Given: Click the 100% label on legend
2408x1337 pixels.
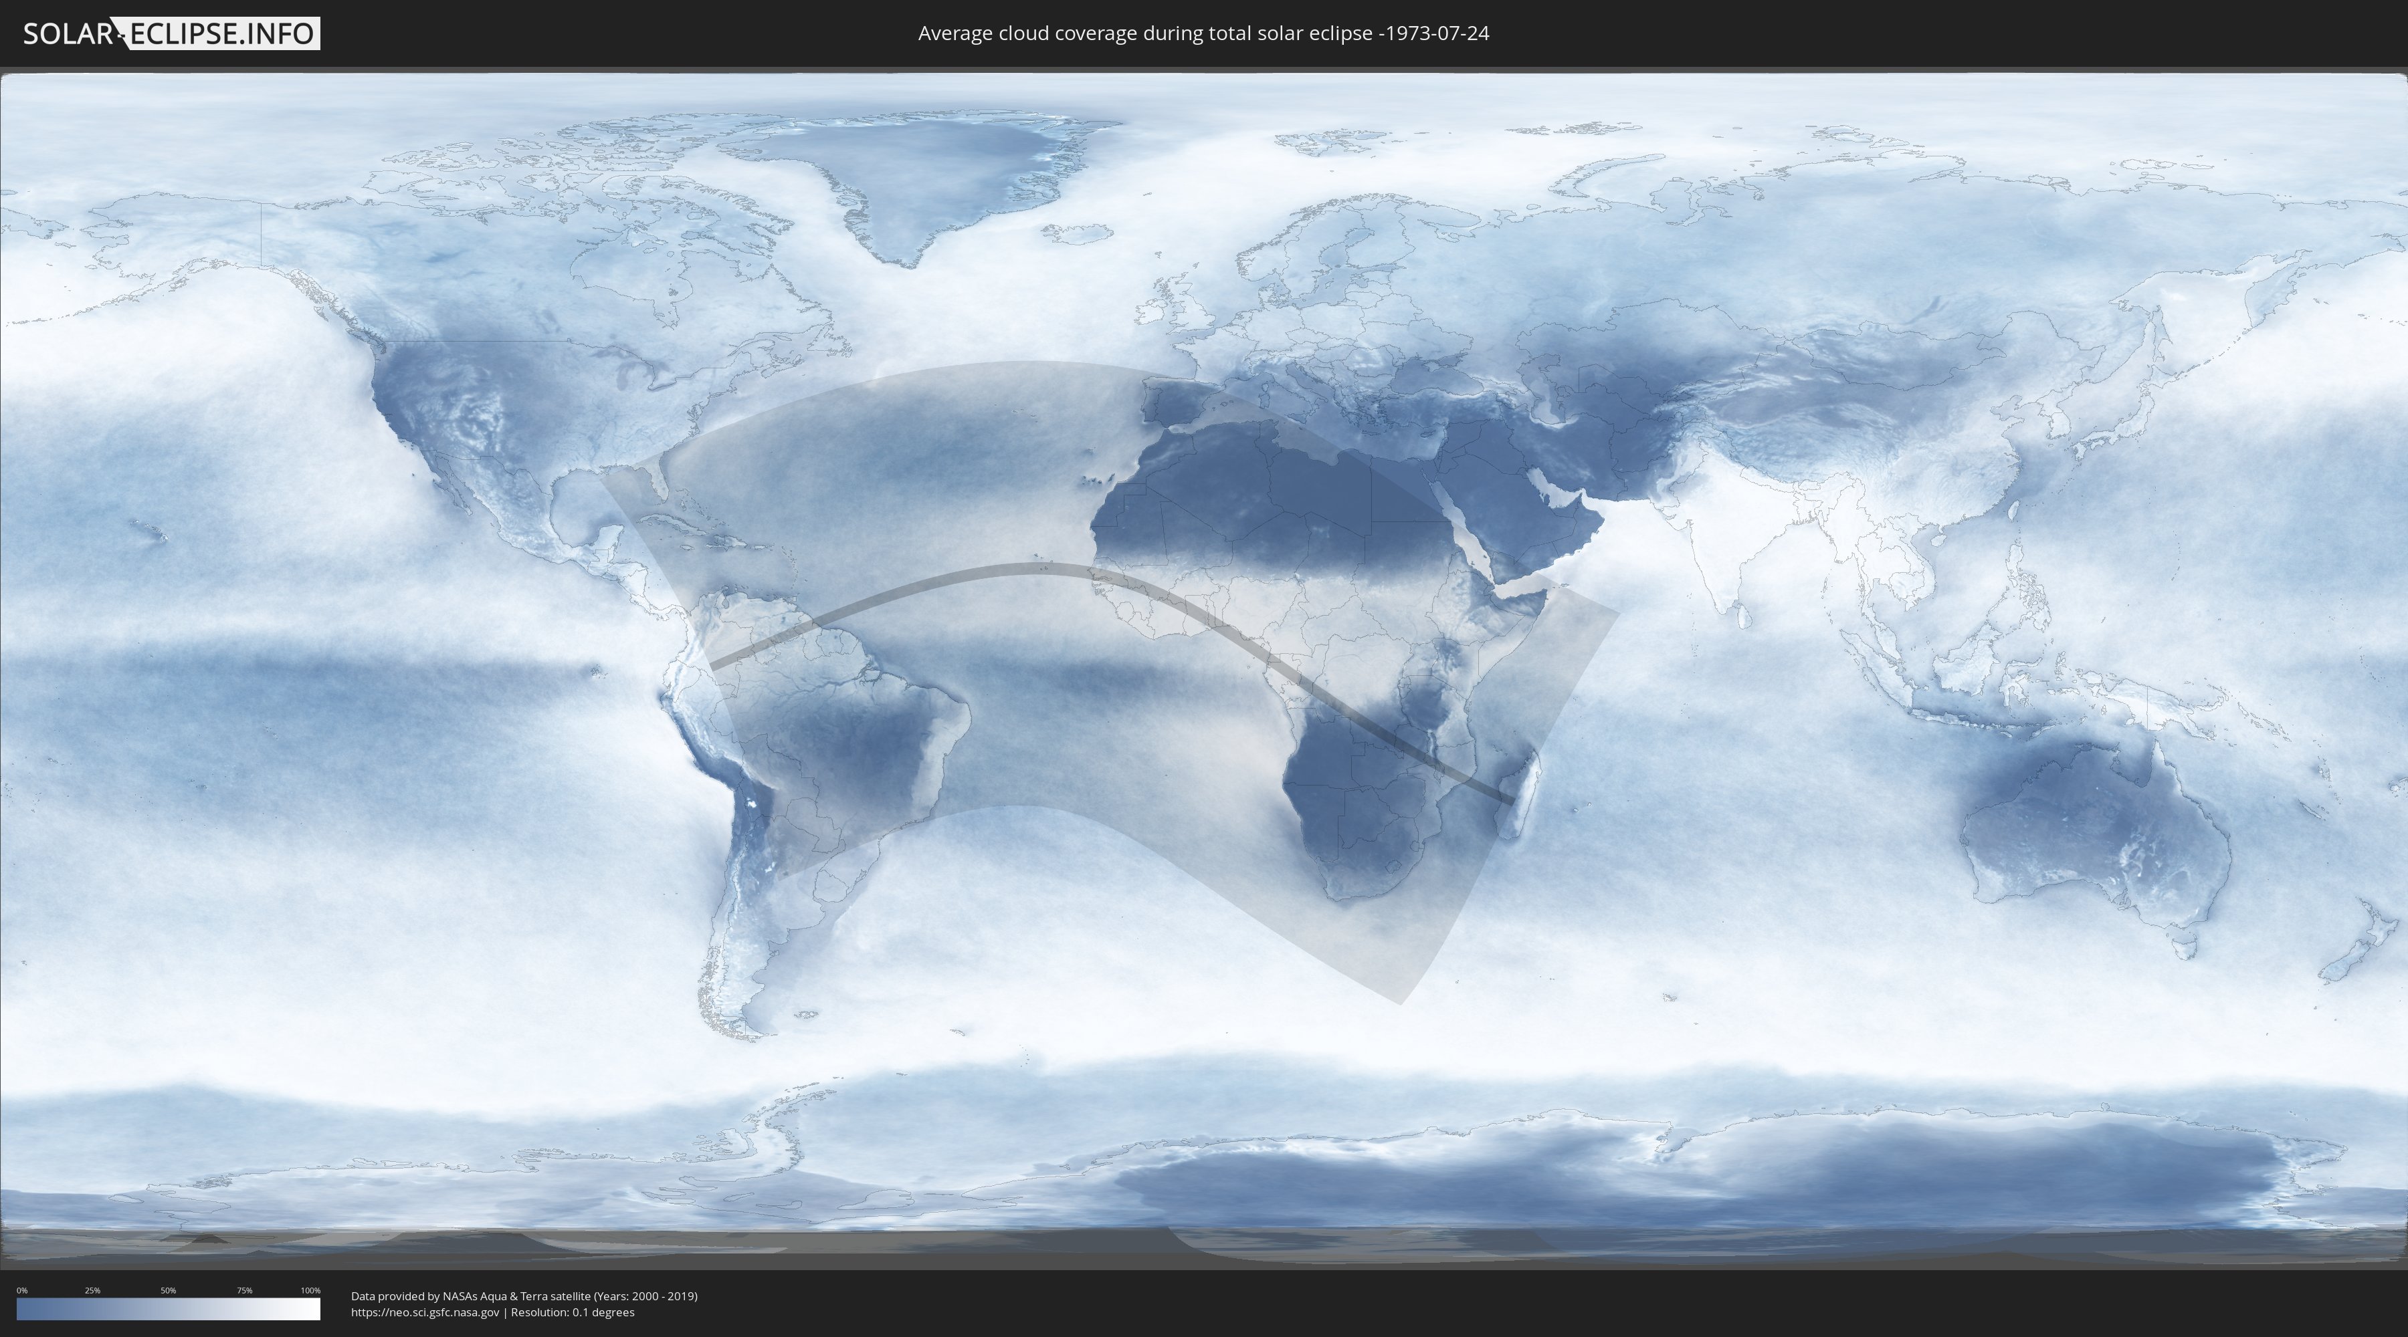Looking at the screenshot, I should coord(310,1290).
